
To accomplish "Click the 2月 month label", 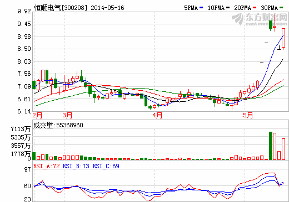I will [37, 115].
